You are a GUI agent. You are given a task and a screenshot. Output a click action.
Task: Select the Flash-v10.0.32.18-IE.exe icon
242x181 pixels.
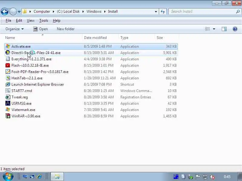pos(8,65)
